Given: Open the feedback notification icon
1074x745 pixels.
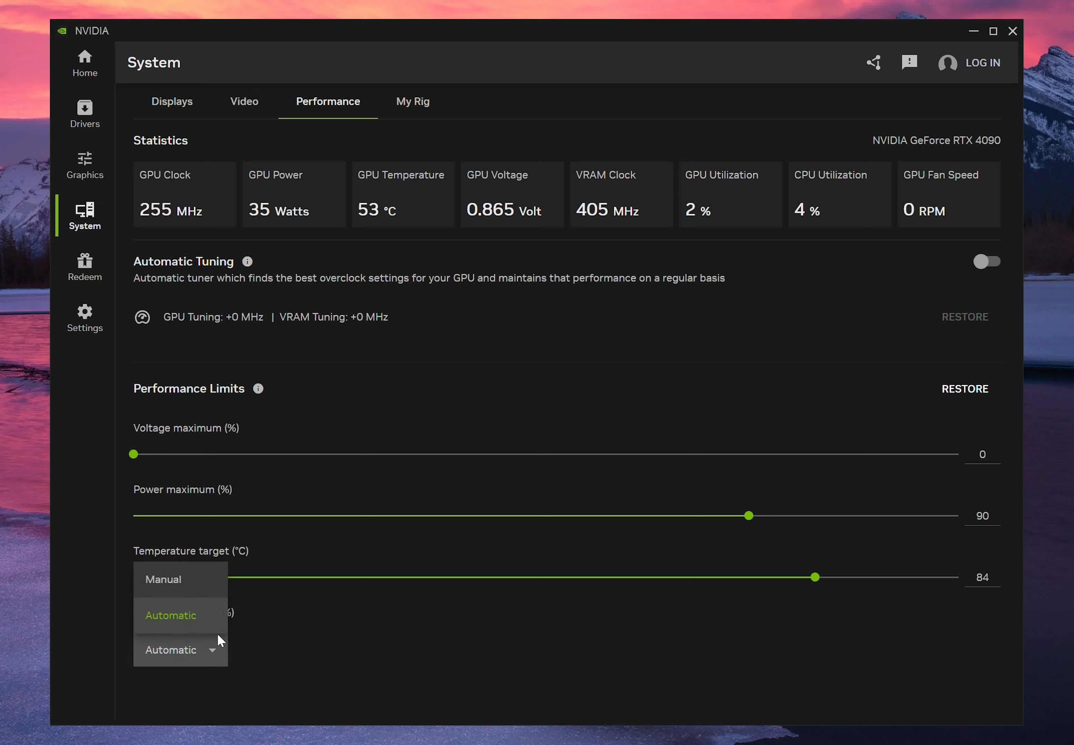Looking at the screenshot, I should [x=909, y=62].
